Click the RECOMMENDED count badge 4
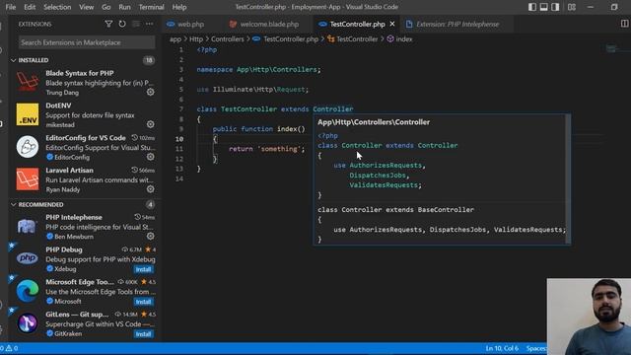The image size is (631, 355). (150, 204)
